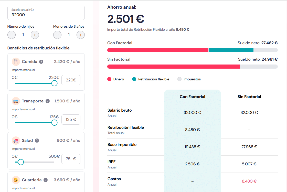Click the teal Retribución flexible legend dot
Screen dimensions: 287x192
tap(134, 79)
